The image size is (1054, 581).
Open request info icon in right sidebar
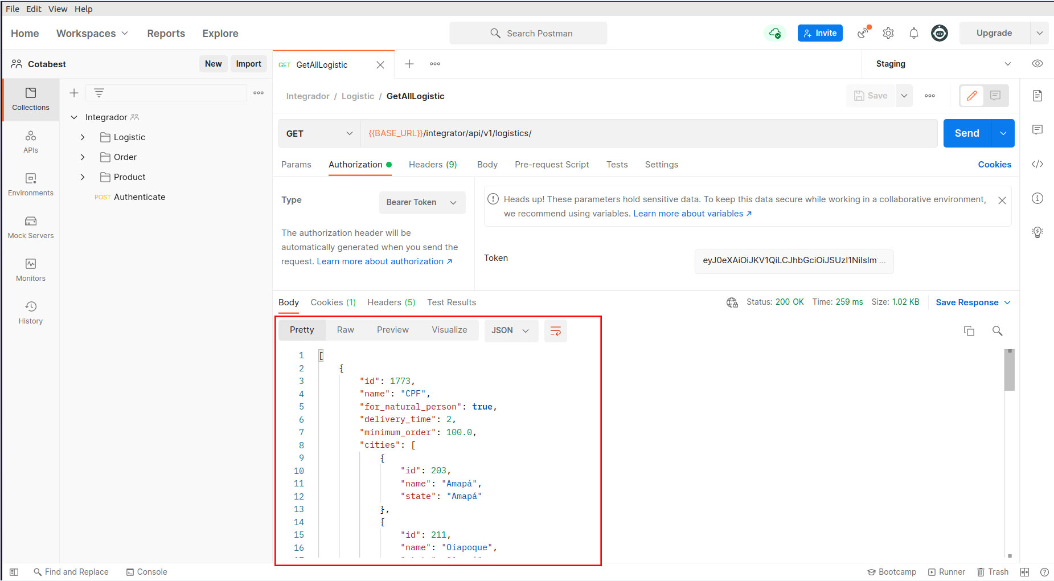pos(1037,198)
